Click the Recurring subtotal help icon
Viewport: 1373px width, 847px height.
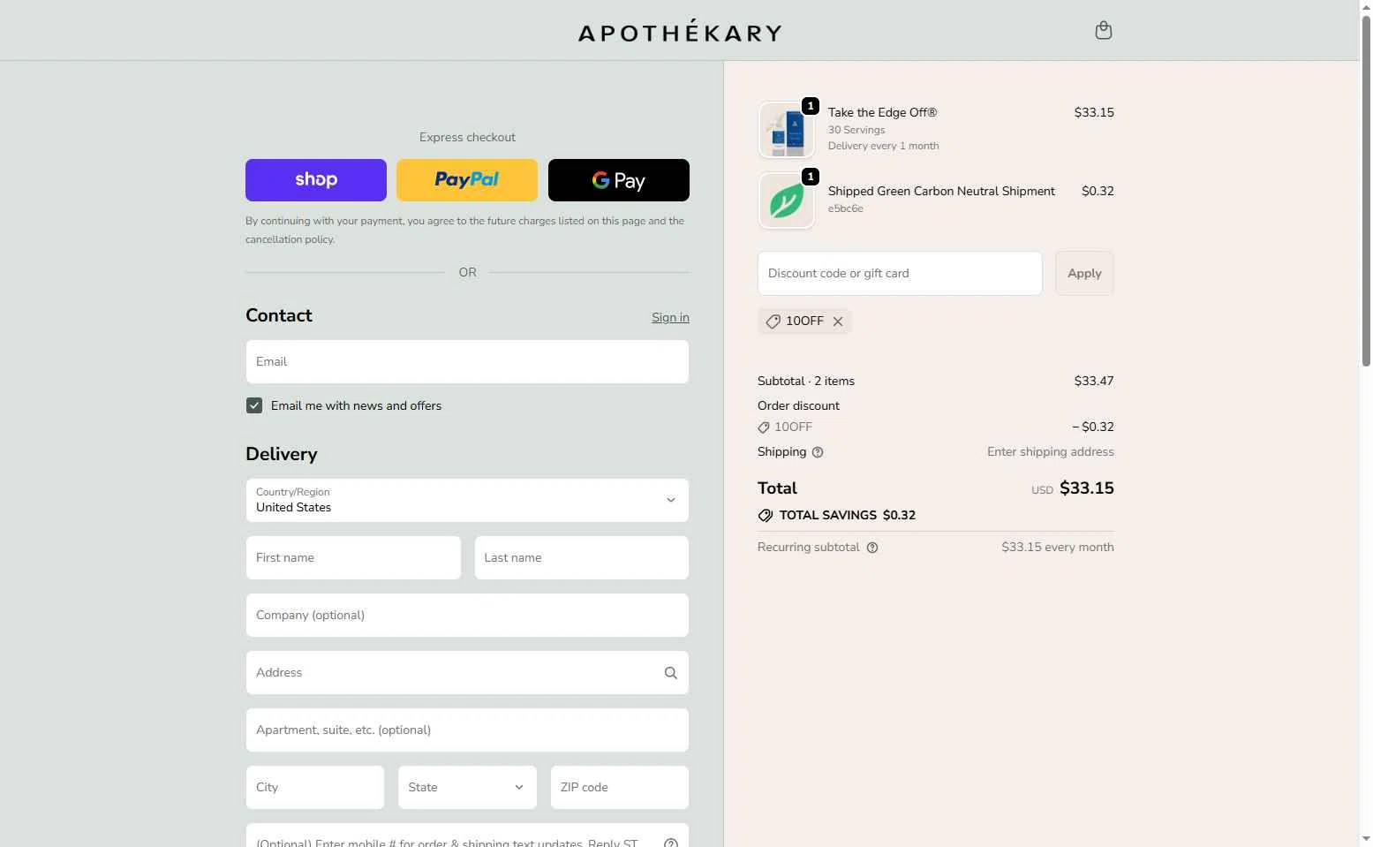click(x=872, y=548)
